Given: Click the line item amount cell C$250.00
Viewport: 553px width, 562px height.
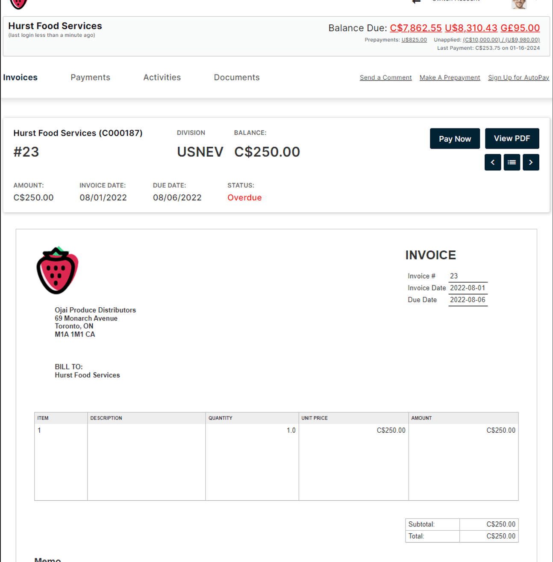Looking at the screenshot, I should pos(501,431).
